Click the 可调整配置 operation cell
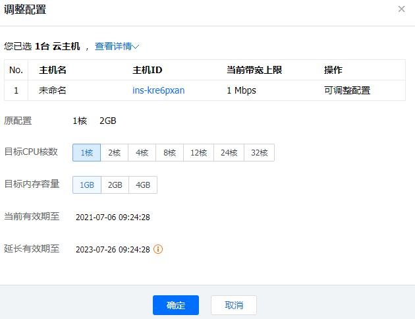The width and height of the screenshot is (415, 319). [347, 90]
